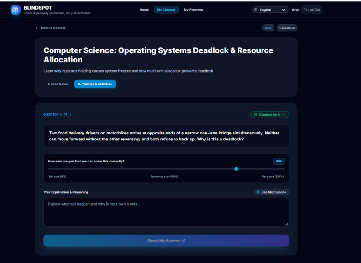Viewport: 361px width, 263px height.
Task: Click the paper plane icon on Check My Answer
Action: click(183, 241)
